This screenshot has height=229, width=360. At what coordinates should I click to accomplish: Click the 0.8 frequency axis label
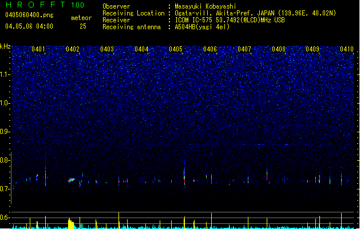coord(5,160)
